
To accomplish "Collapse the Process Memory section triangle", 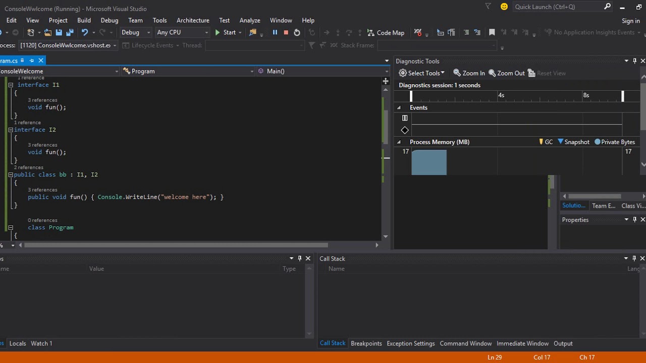I will (399, 142).
